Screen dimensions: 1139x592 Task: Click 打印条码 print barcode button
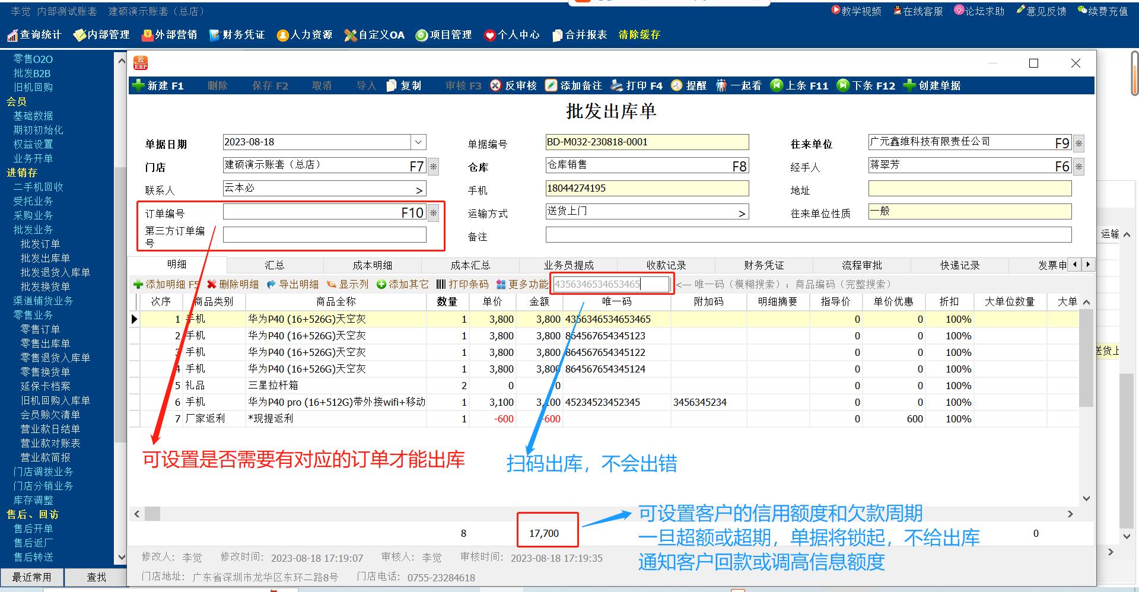(x=463, y=285)
